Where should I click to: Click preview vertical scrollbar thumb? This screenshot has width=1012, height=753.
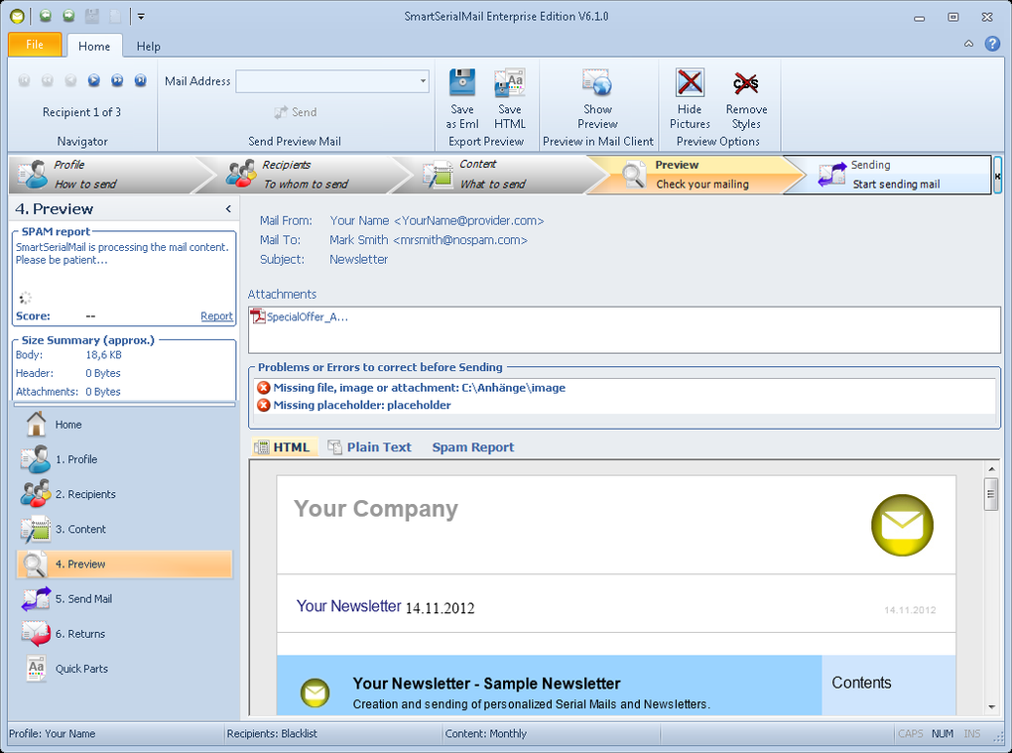tap(991, 494)
